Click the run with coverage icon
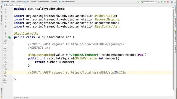Screen dimensions: 177x99 (x=165, y=2)
